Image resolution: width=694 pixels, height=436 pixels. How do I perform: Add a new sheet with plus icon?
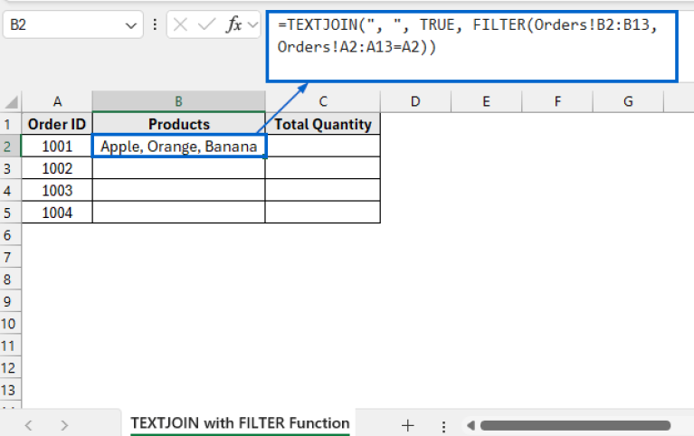[407, 424]
